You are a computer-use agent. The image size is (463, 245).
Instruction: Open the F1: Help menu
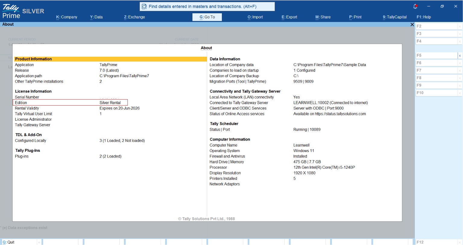point(424,17)
